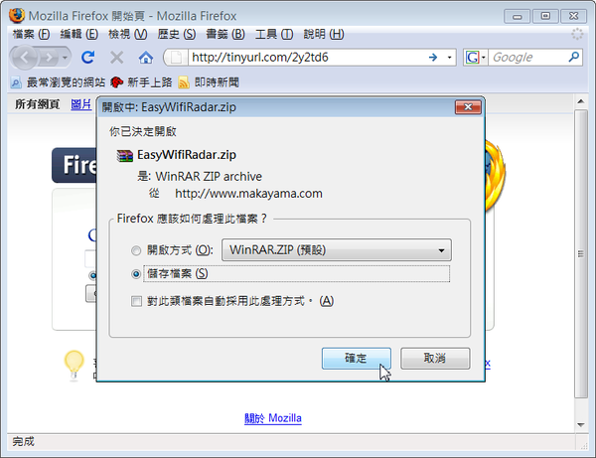Expand the WinRAR.ZIP application dropdown
596x458 pixels.
click(337, 249)
